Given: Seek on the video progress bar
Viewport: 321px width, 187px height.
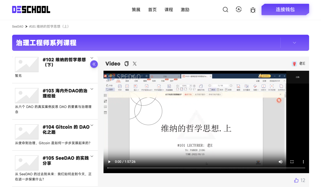Looking at the screenshot, I should [x=206, y=168].
